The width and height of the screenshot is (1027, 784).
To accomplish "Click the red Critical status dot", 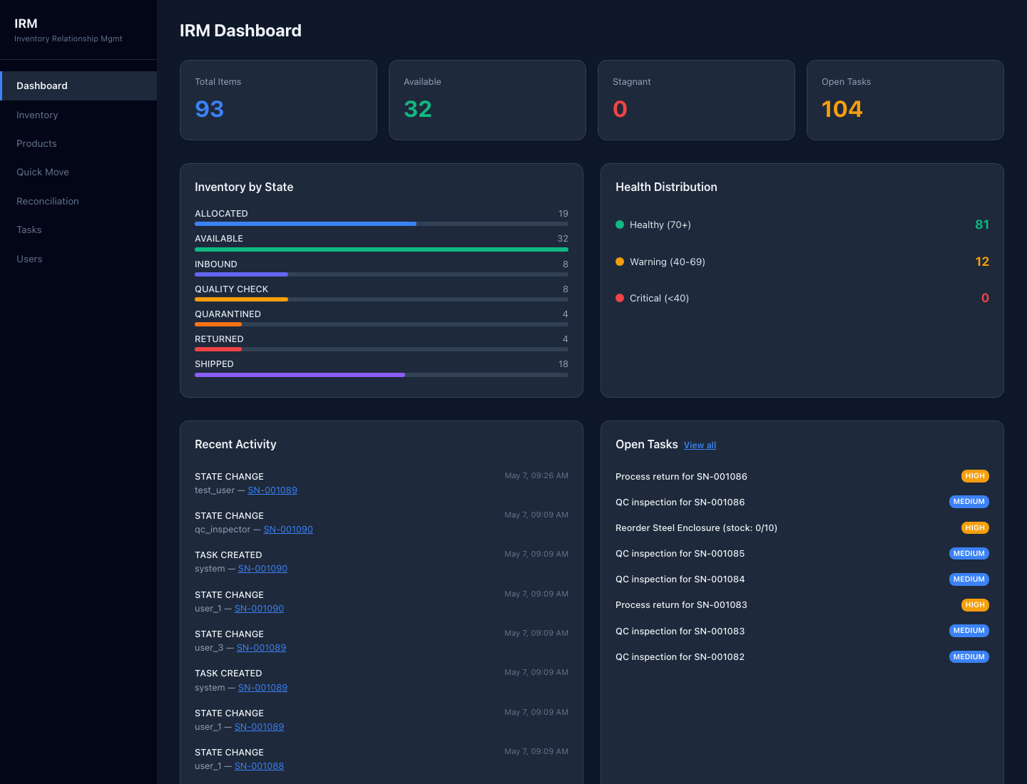I will pos(620,298).
